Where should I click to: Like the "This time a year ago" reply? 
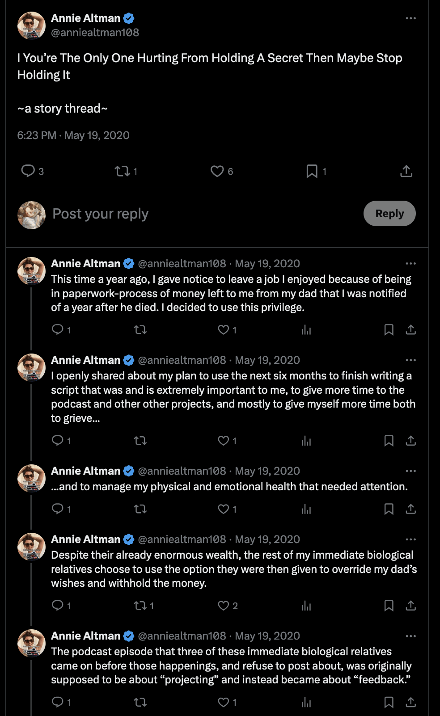223,330
